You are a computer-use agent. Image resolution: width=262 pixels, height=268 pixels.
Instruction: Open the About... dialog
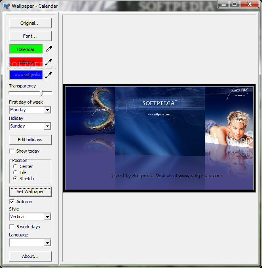click(x=30, y=256)
